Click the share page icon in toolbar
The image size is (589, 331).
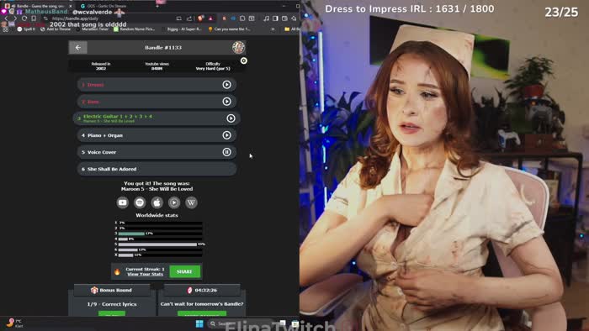tap(189, 18)
